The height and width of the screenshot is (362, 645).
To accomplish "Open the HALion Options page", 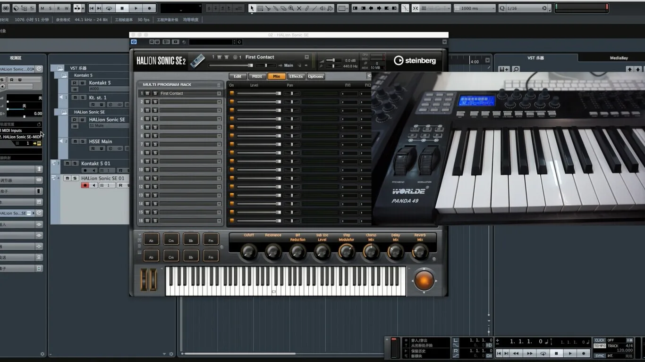I will [x=315, y=76].
